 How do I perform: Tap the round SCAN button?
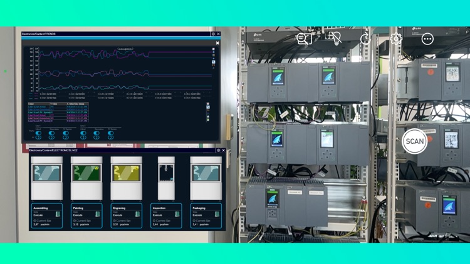[x=415, y=141]
